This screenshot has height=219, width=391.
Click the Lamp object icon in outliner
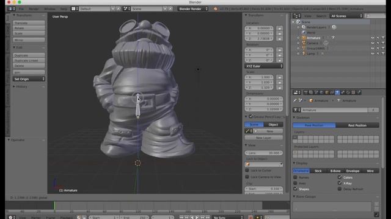pyautogui.click(x=304, y=54)
